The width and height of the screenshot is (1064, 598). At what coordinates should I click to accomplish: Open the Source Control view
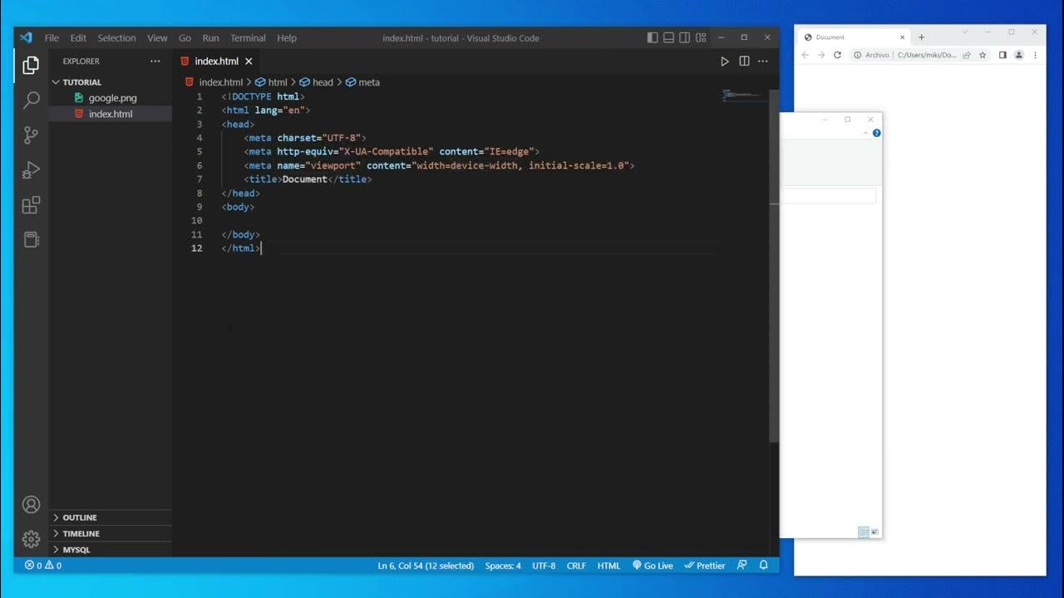pos(31,135)
